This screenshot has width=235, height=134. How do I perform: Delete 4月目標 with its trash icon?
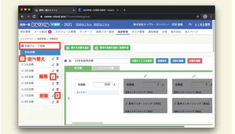click(58, 77)
